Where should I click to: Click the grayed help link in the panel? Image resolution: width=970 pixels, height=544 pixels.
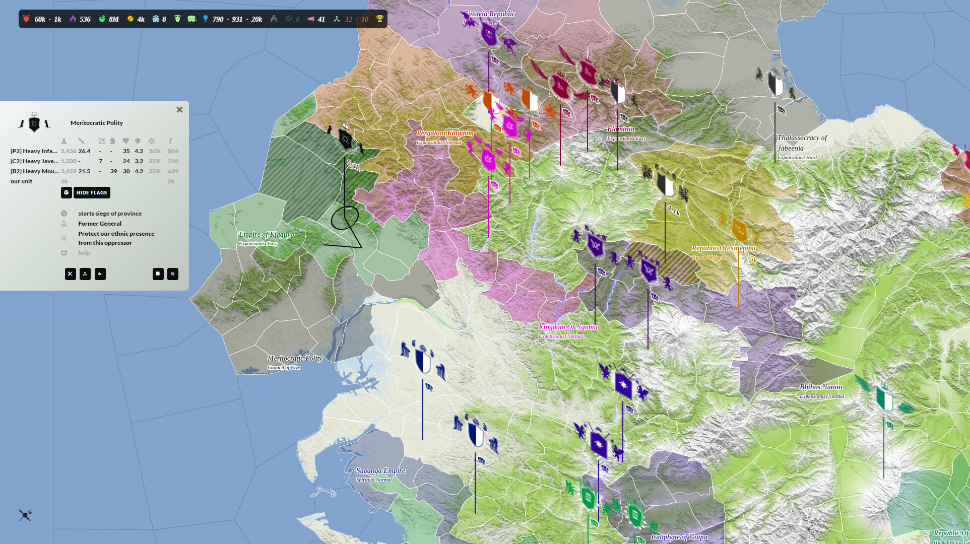click(84, 252)
